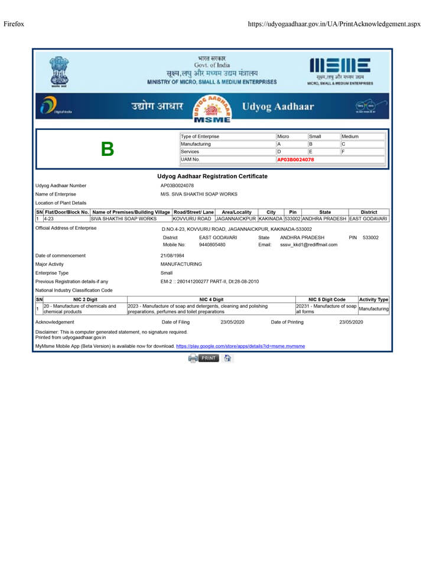Click the Digital India logo
This screenshot has height=574, width=423.
point(53,108)
